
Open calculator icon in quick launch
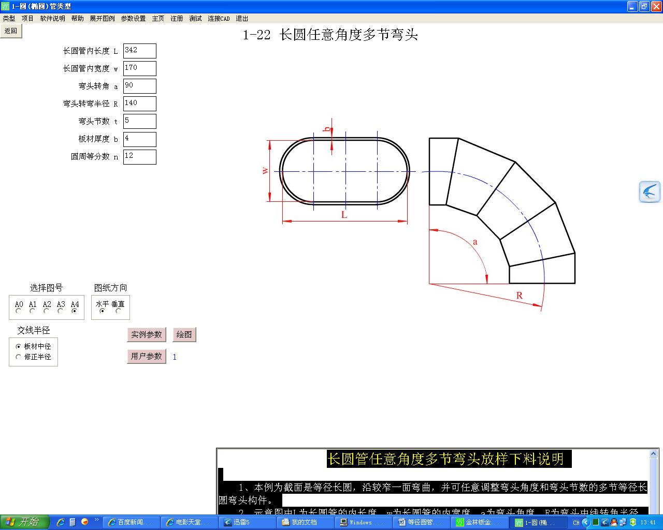(x=73, y=522)
